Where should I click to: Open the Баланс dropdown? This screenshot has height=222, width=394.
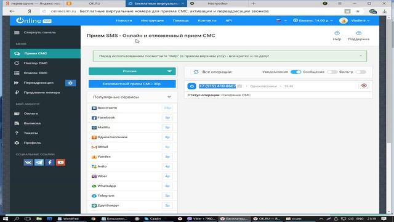[x=313, y=20]
